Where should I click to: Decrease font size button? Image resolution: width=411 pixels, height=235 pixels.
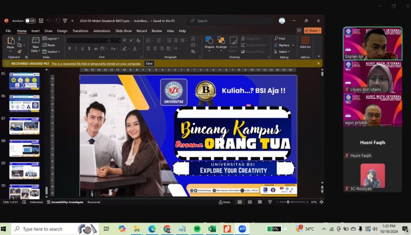point(131,40)
